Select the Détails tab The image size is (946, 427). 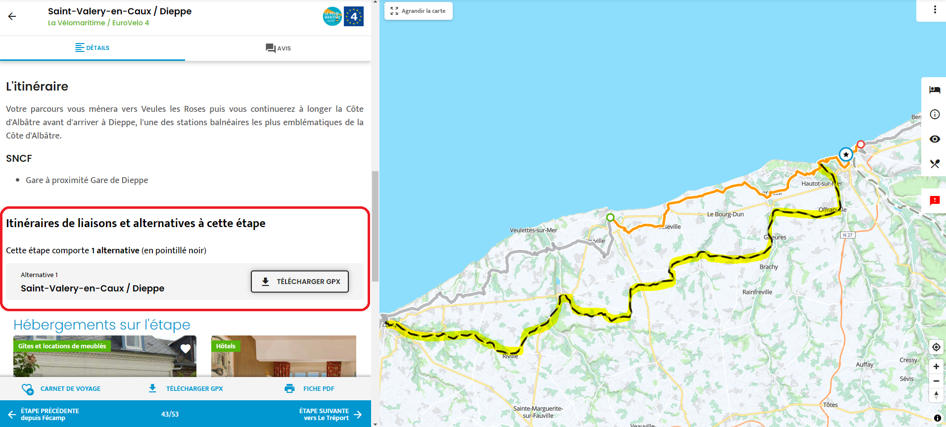click(93, 48)
